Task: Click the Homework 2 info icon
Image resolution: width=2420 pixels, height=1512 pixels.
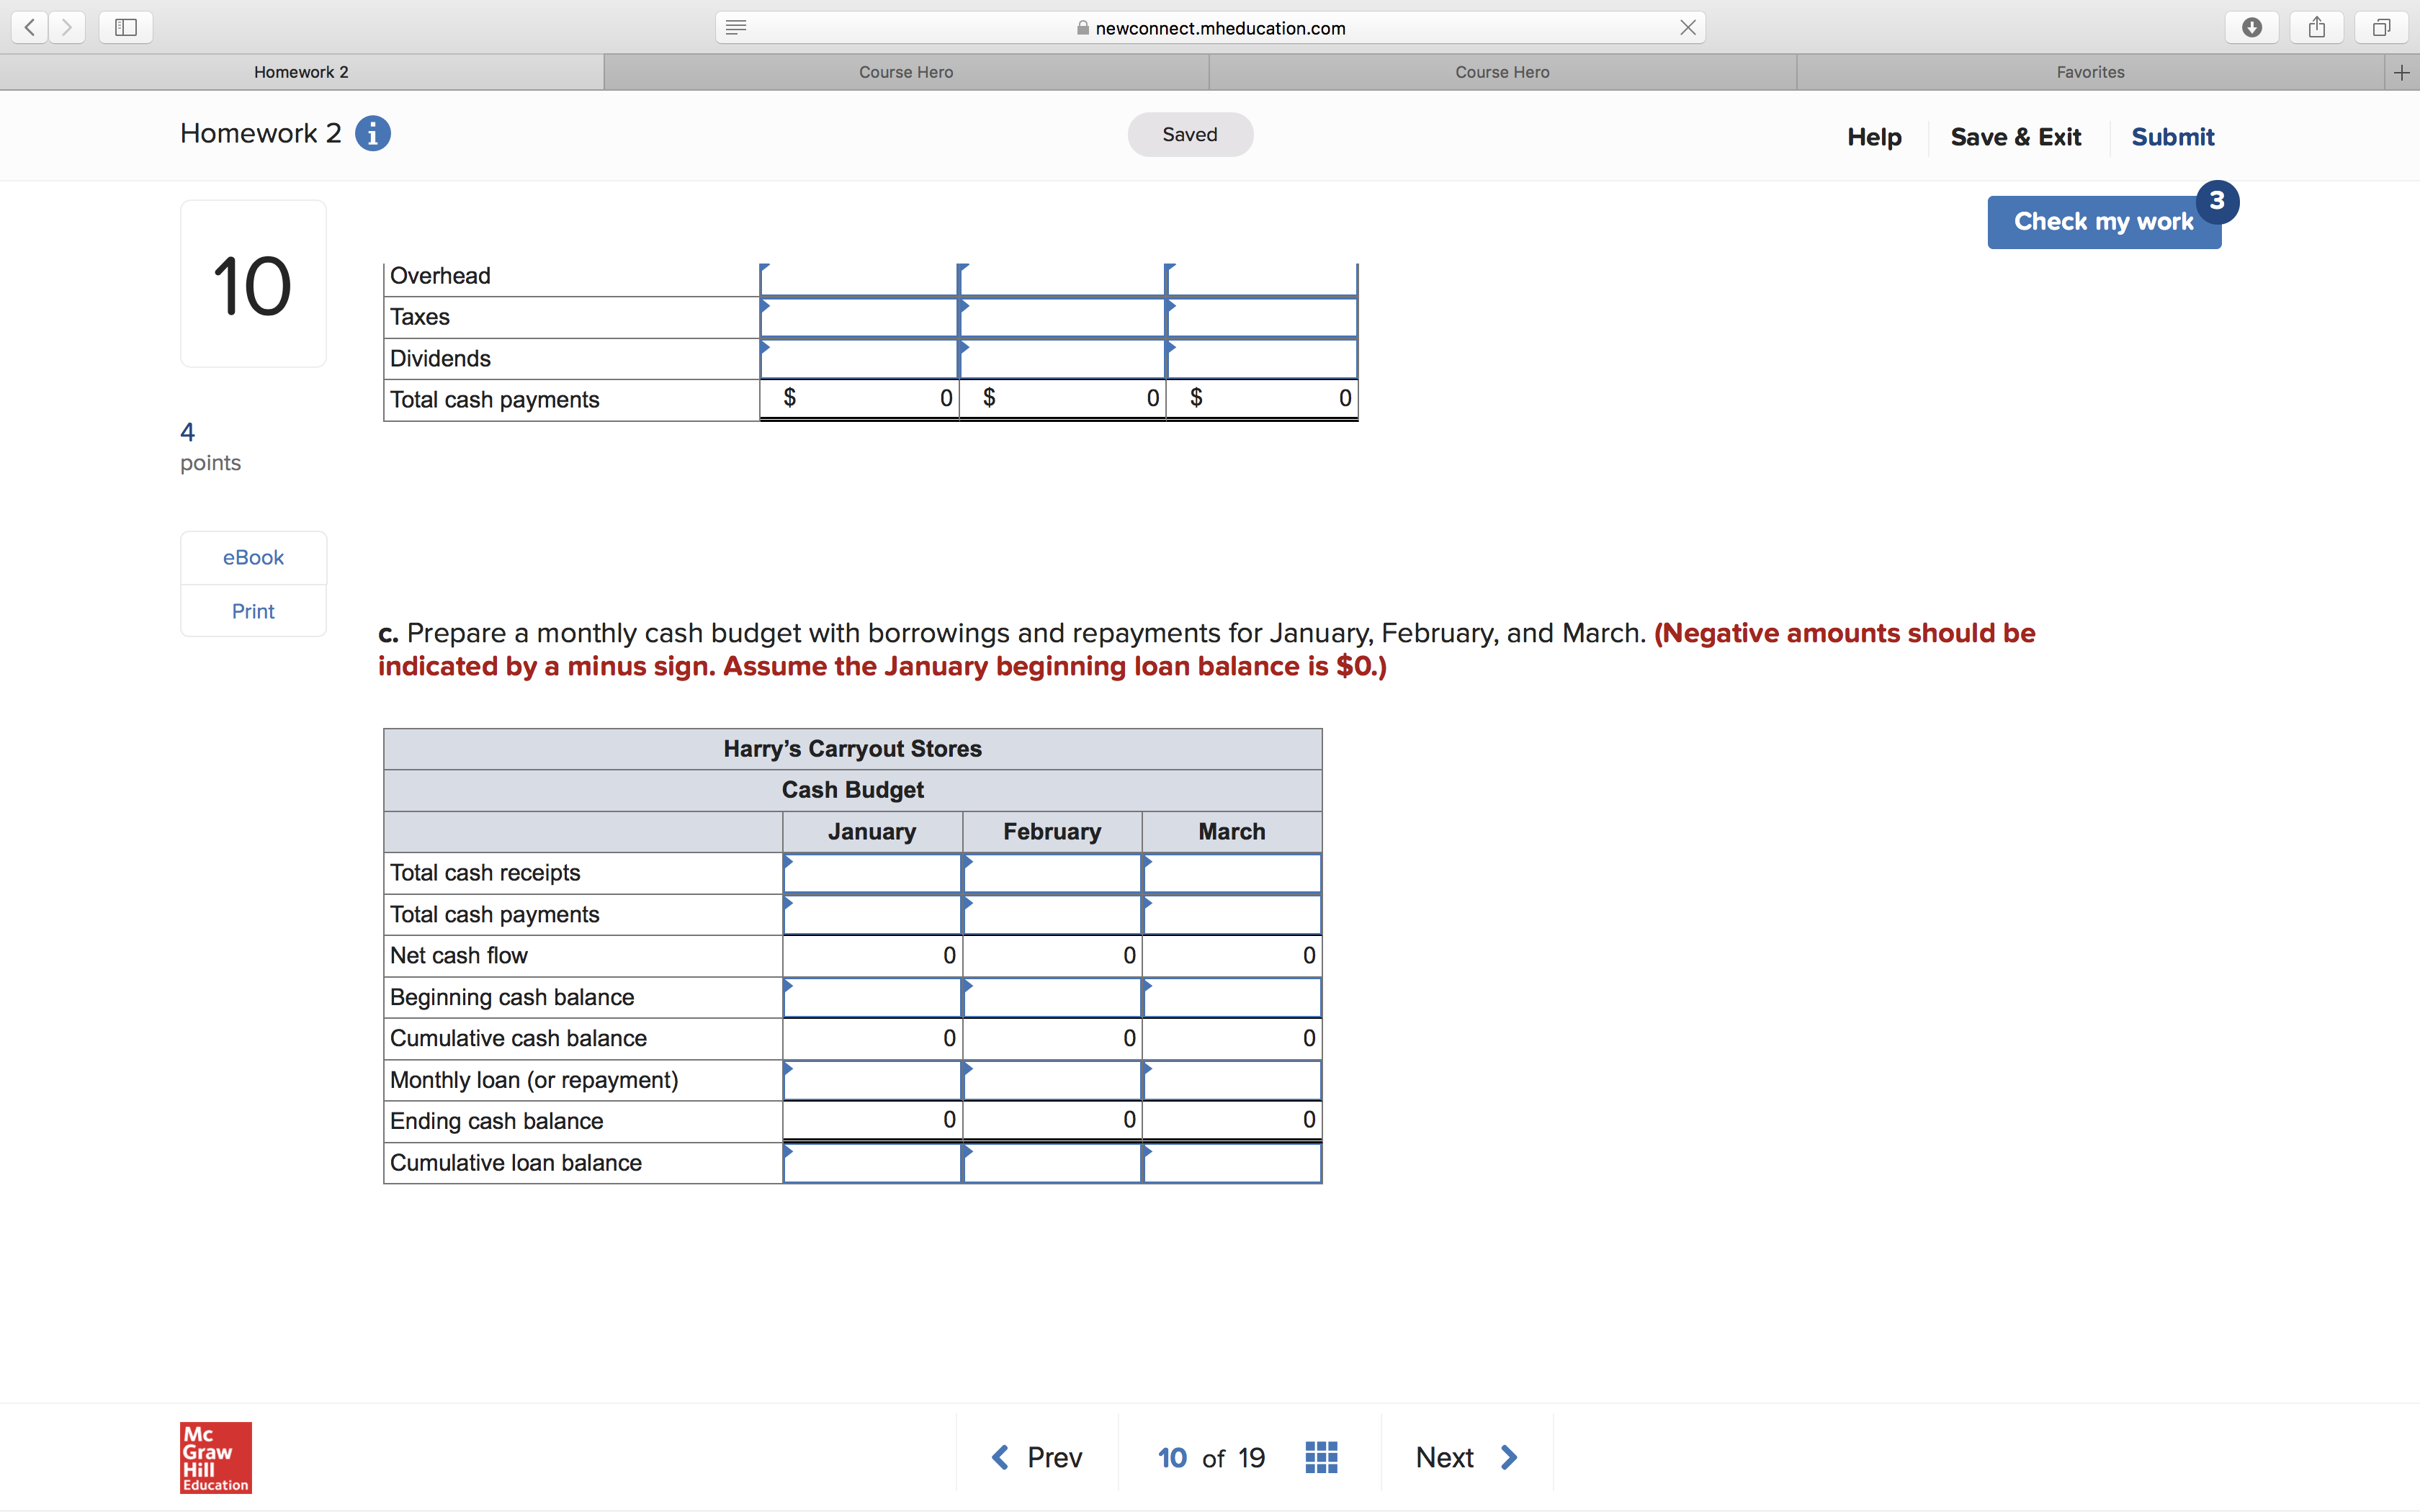Action: click(x=373, y=133)
